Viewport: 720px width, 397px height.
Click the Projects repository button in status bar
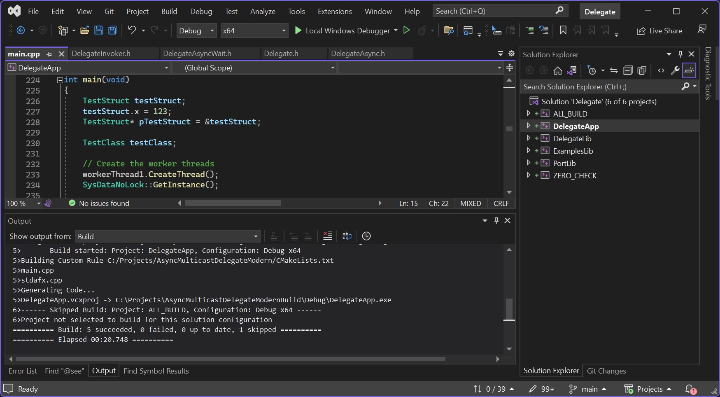[648, 389]
